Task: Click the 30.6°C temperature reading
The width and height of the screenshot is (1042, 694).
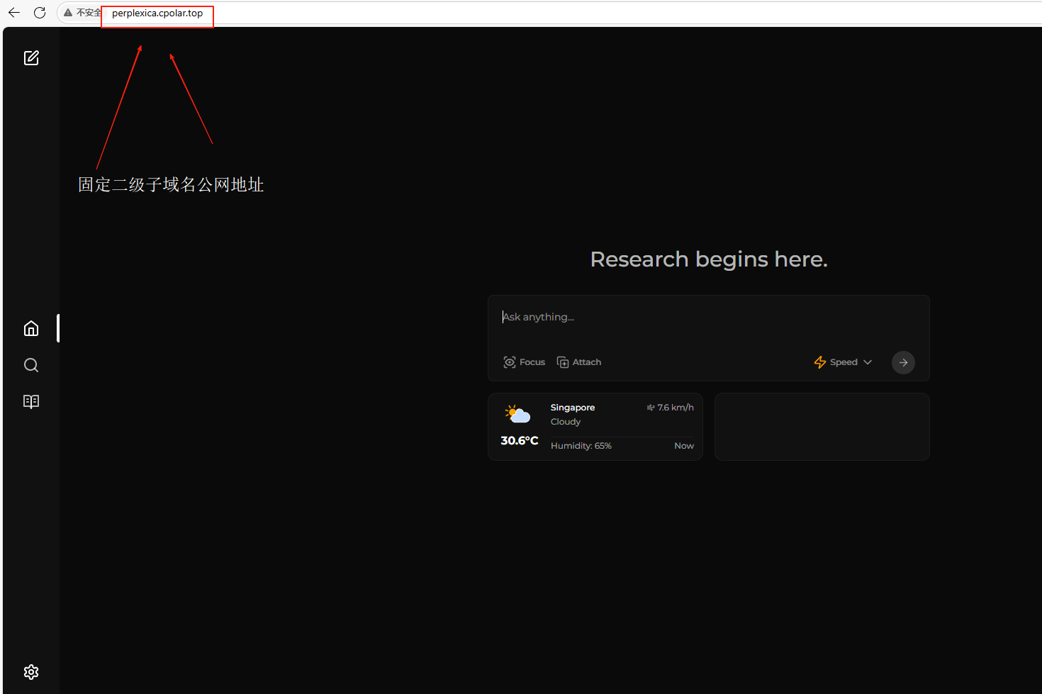Action: (520, 441)
